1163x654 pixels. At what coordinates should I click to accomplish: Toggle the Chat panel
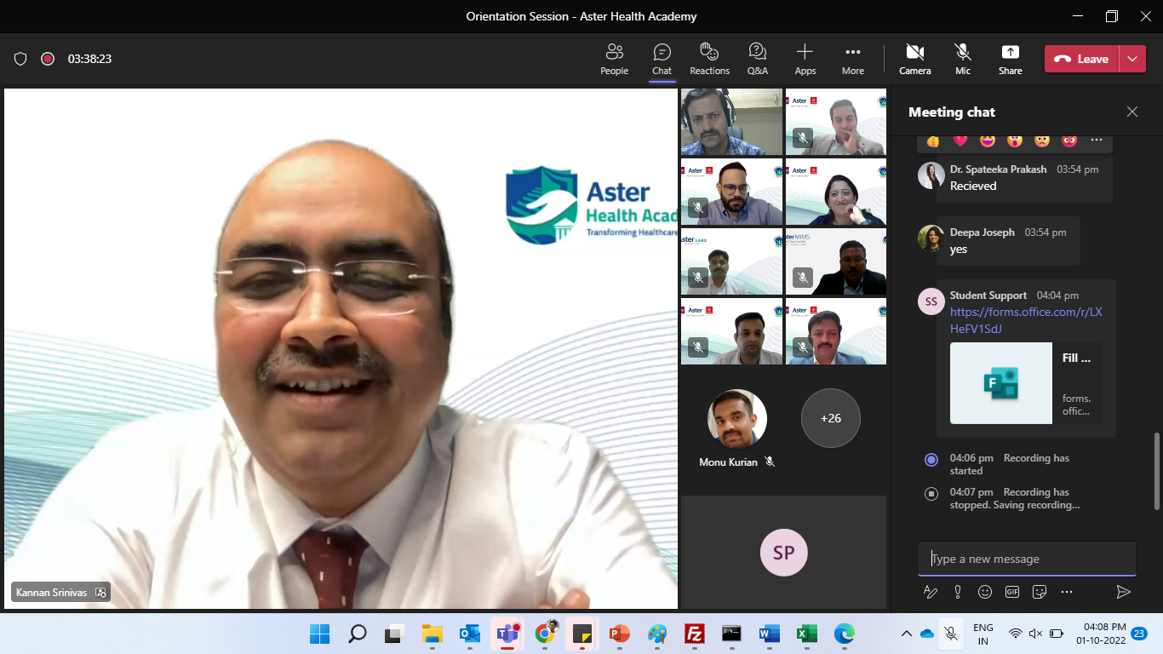click(662, 59)
